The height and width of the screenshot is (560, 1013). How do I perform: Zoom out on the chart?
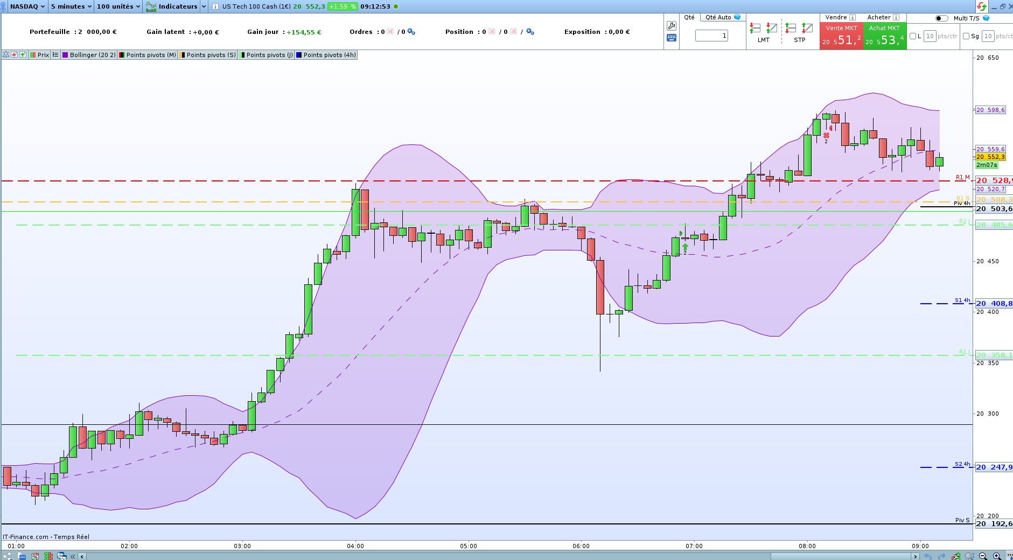tap(983, 556)
